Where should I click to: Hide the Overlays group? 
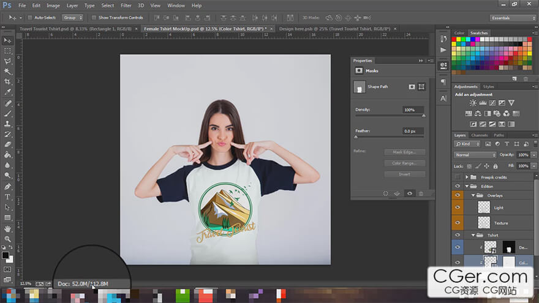[x=457, y=195]
